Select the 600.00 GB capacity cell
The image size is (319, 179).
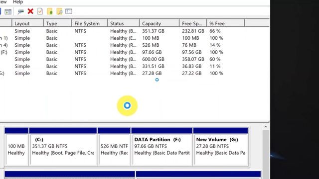153,59
